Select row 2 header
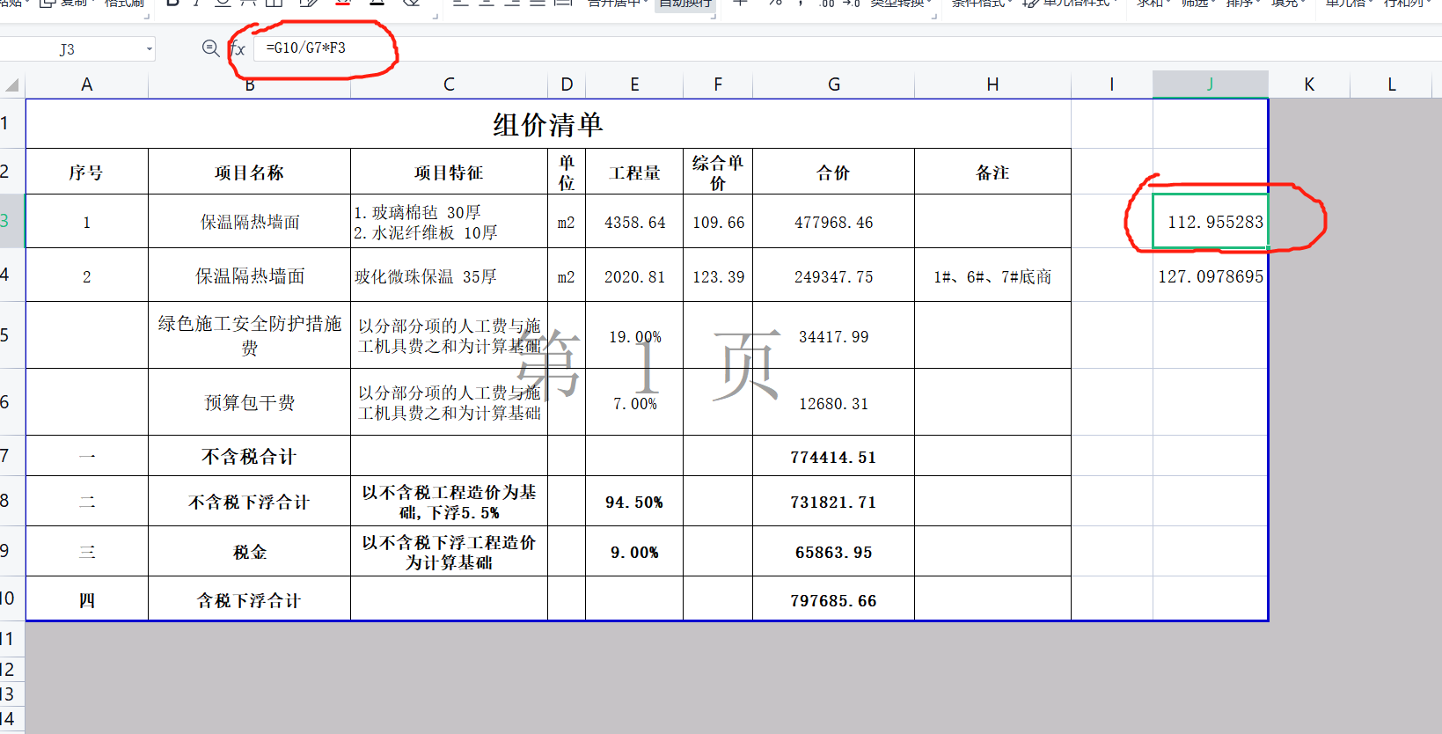The height and width of the screenshot is (734, 1442). 11,171
